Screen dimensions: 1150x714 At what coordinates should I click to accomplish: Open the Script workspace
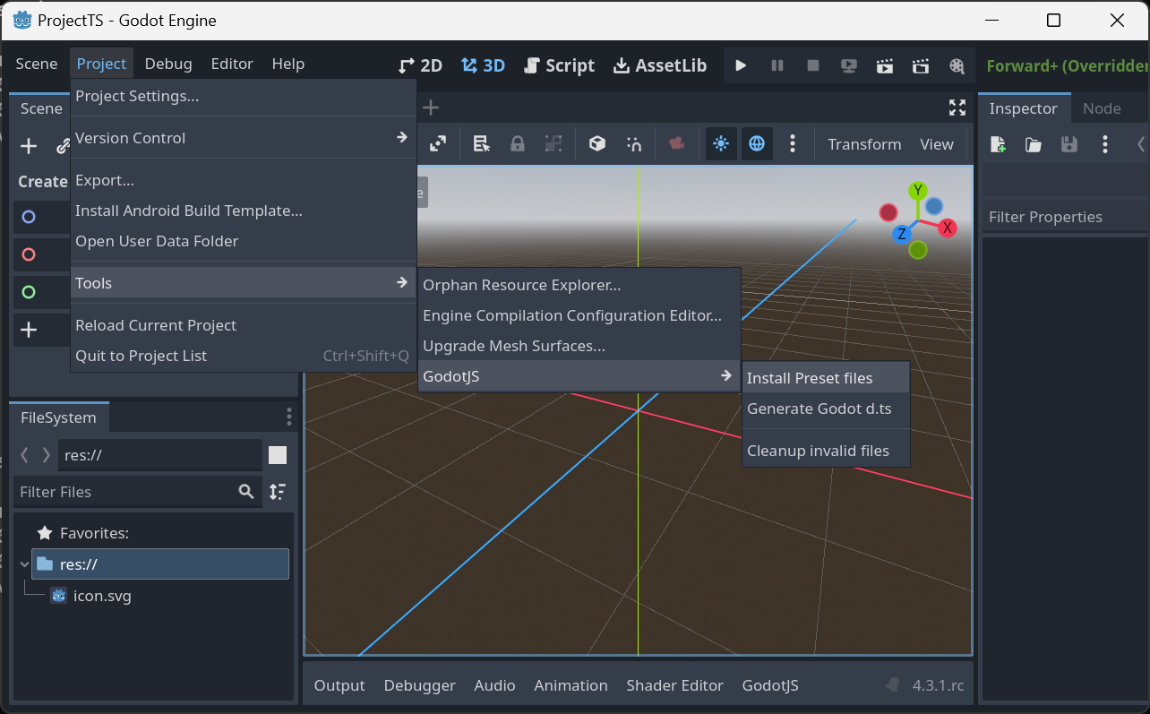560,65
